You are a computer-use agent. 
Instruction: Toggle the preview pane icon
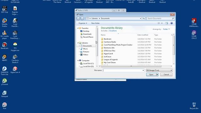click(x=166, y=23)
